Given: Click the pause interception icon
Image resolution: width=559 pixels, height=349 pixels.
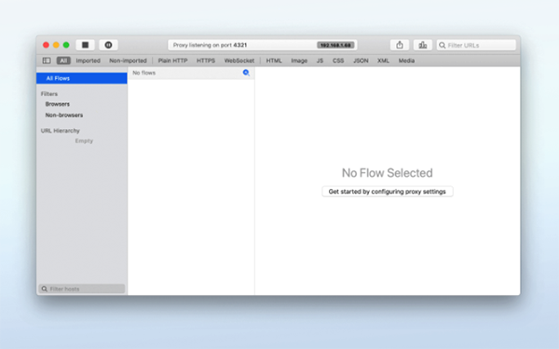Looking at the screenshot, I should tap(108, 45).
